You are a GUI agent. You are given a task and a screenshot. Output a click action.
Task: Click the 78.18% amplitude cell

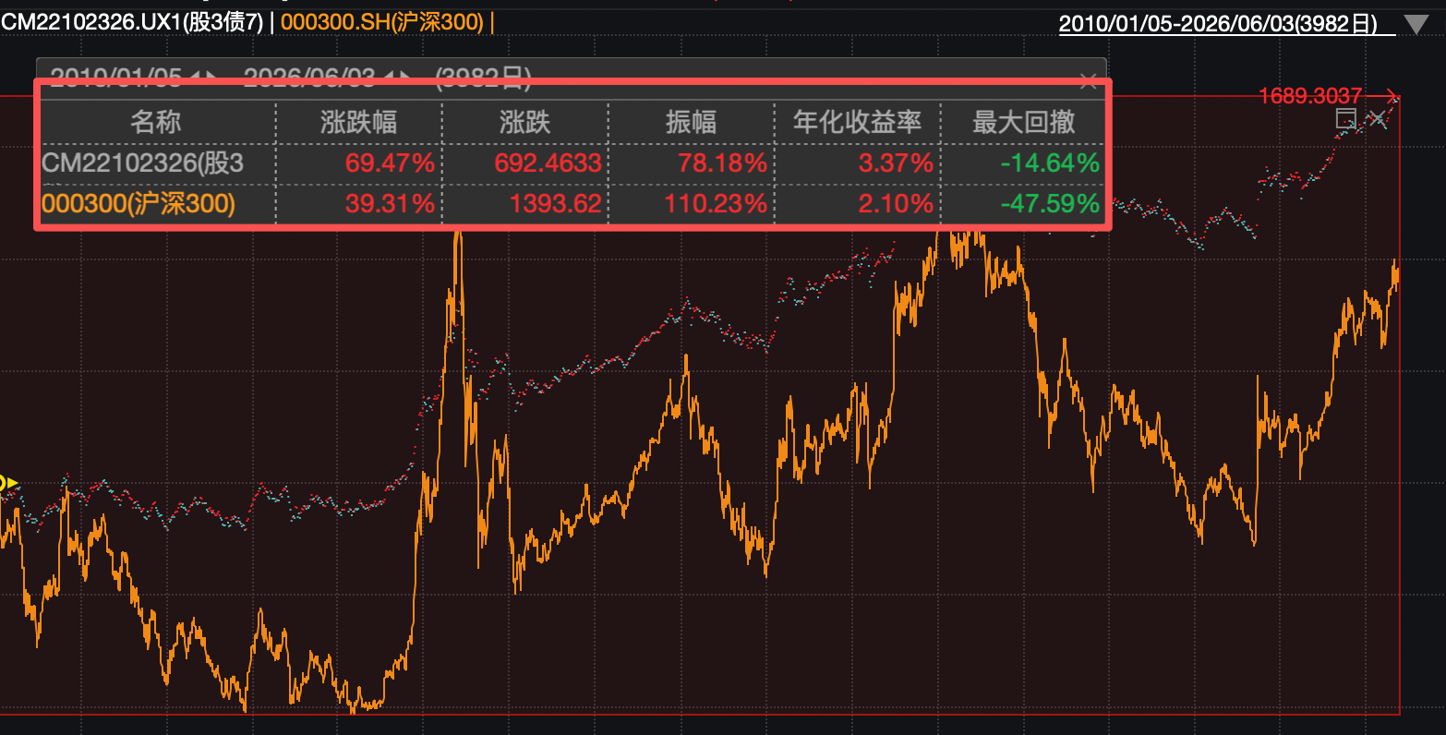[x=722, y=163]
